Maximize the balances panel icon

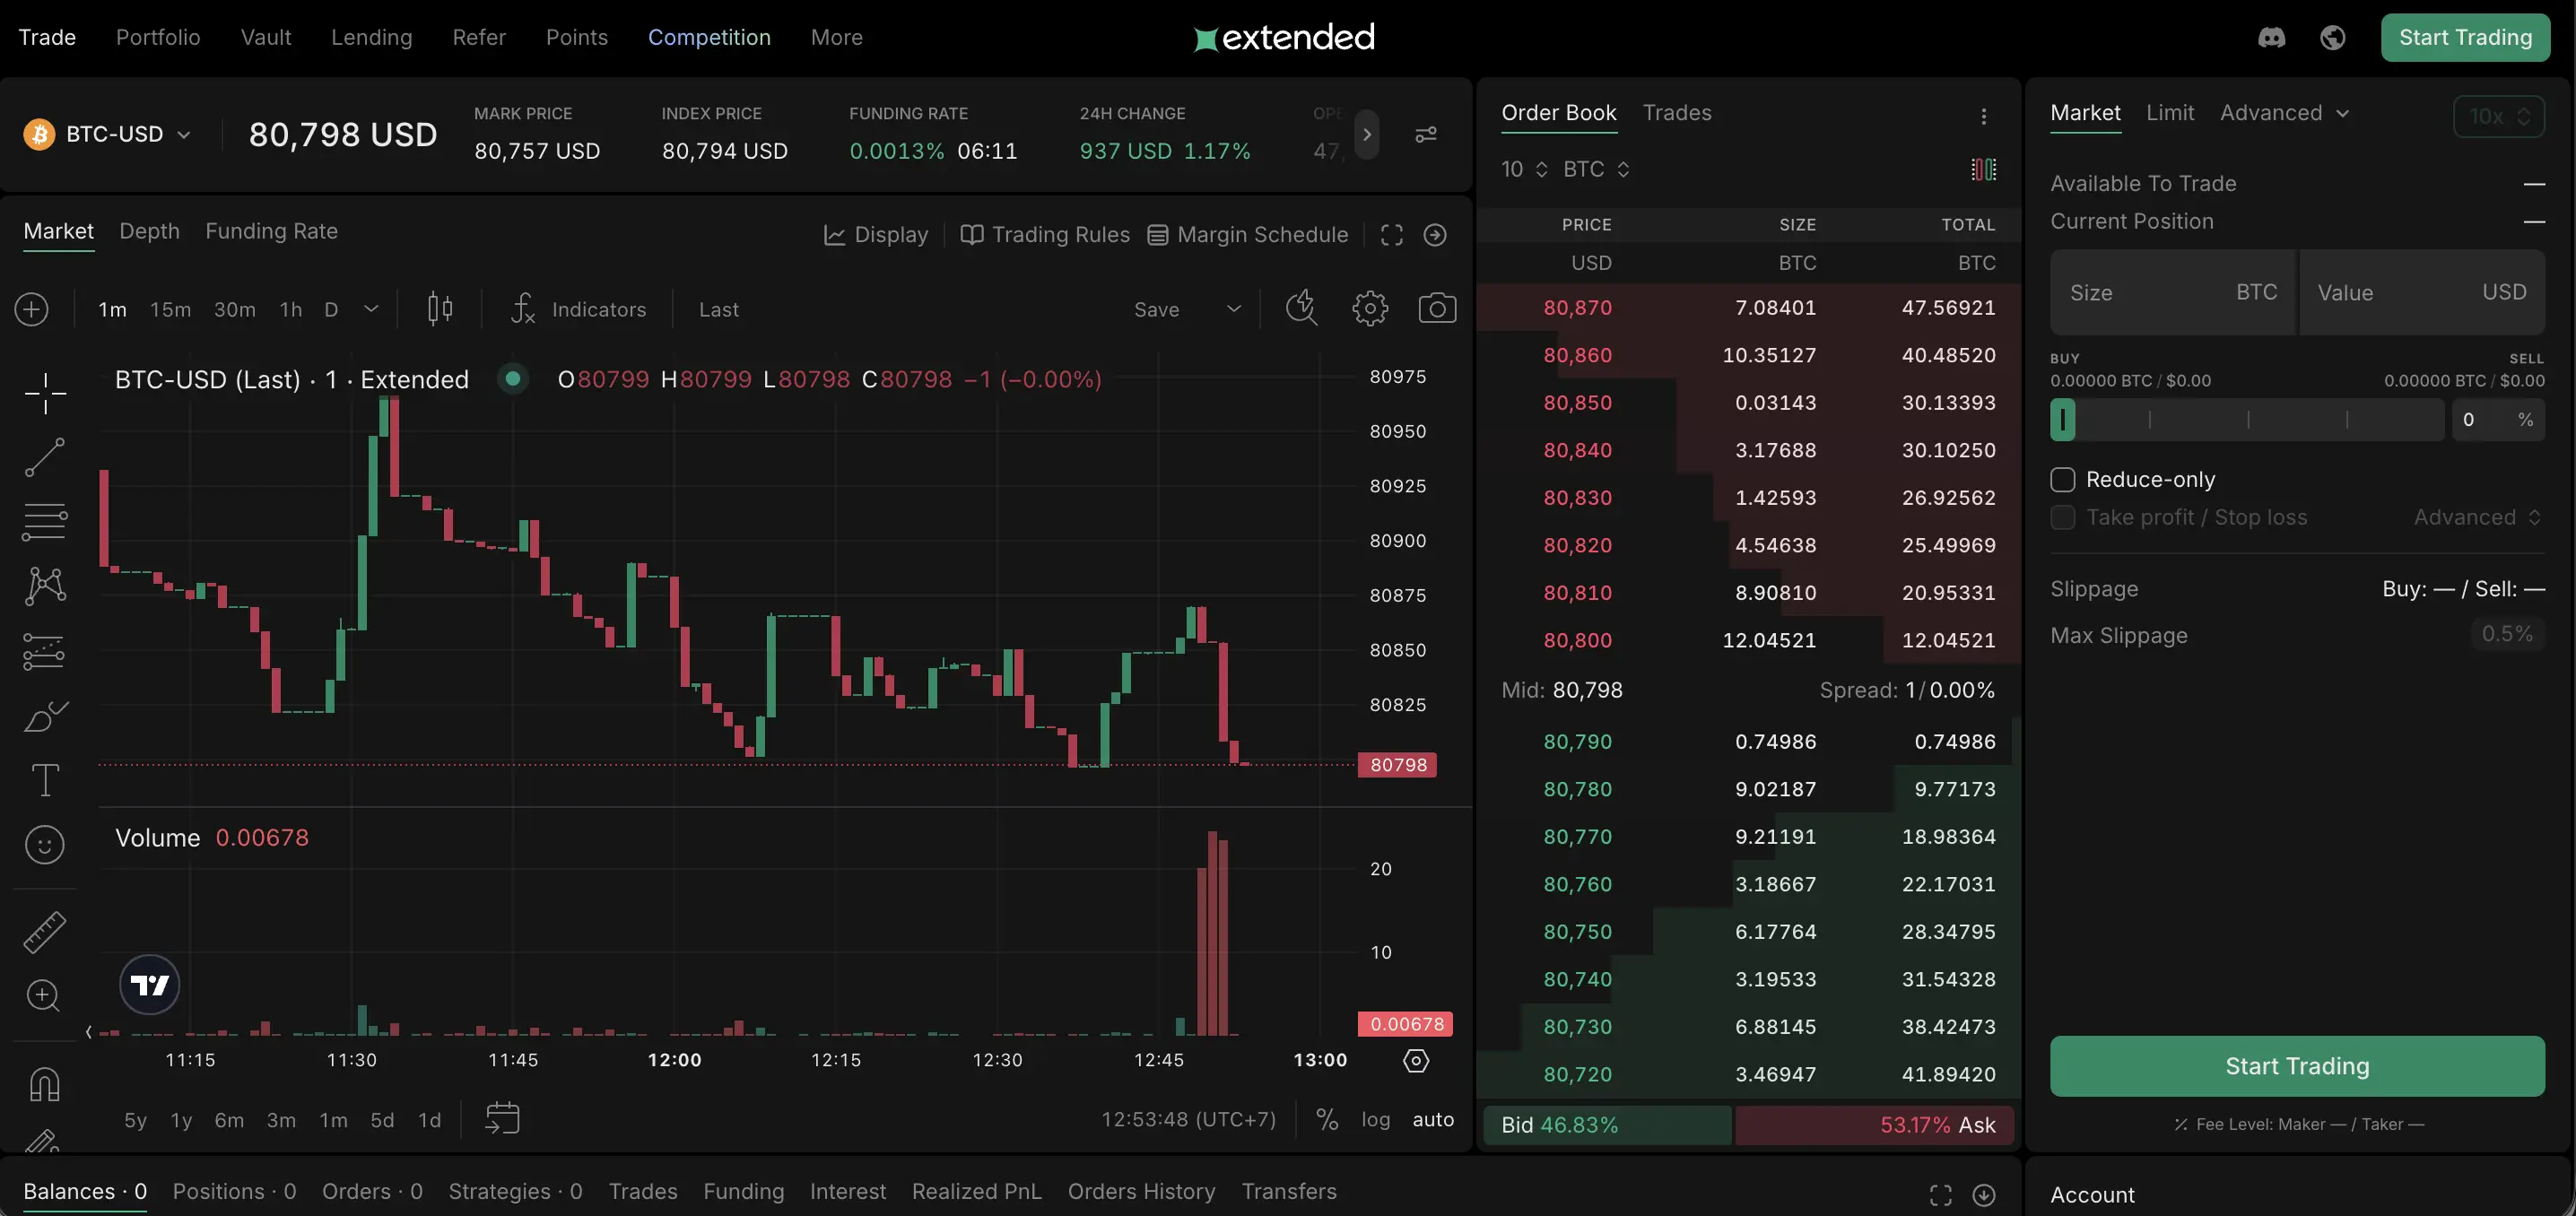(x=1940, y=1195)
